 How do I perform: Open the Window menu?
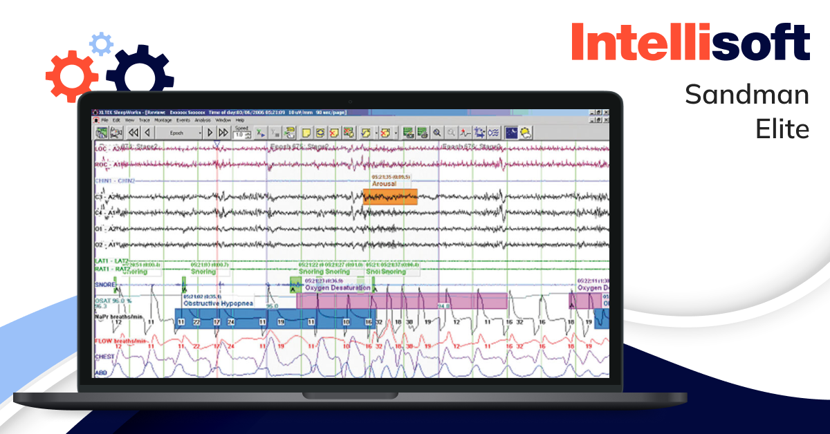pos(223,120)
